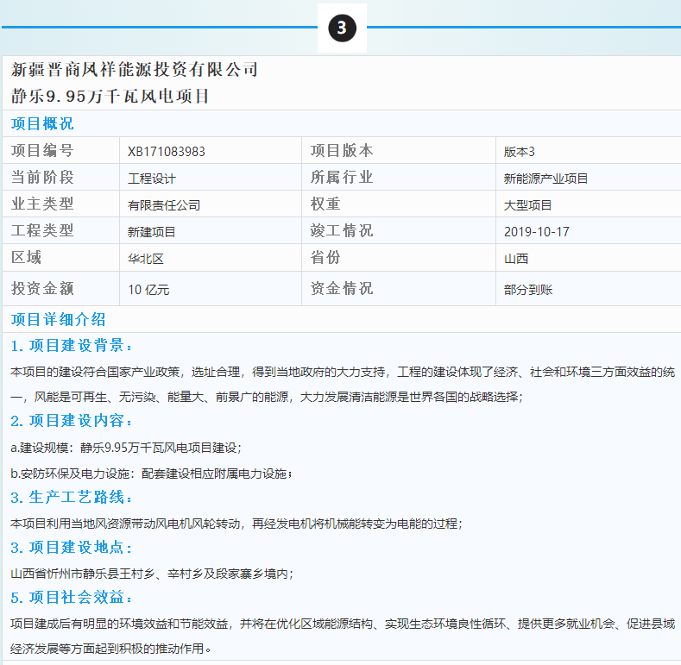This screenshot has height=665, width=681.
Task: Click the 项目详细介绍 section heading
Action: (58, 319)
